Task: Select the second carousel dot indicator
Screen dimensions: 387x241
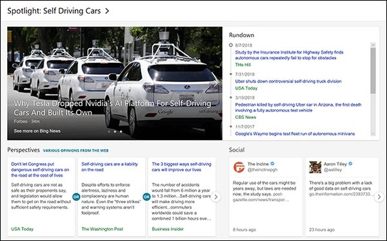Action: tap(115, 132)
